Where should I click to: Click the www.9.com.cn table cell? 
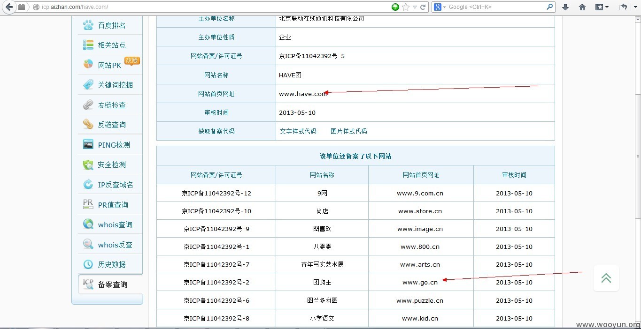[x=420, y=193]
